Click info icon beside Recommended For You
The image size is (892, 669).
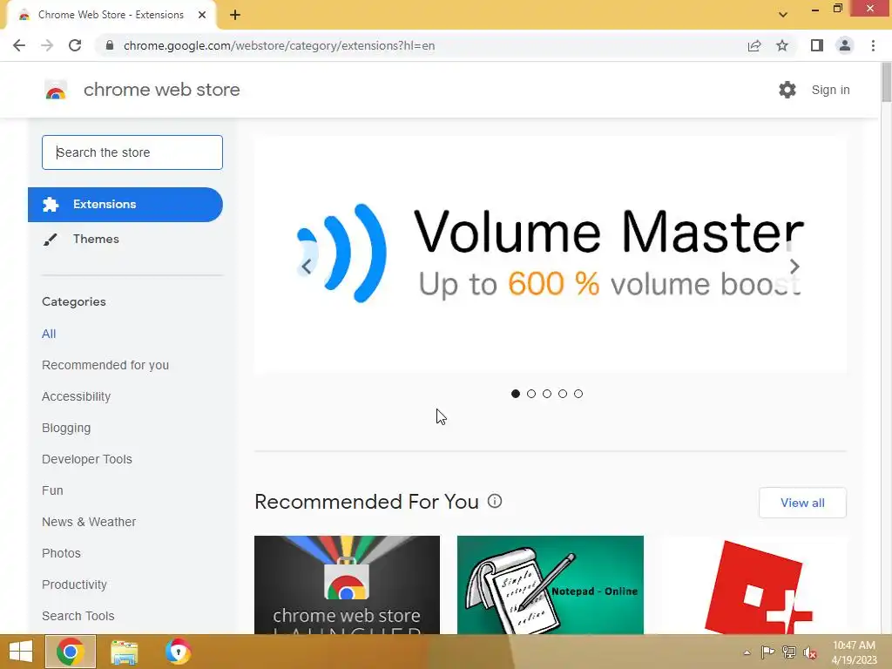point(495,501)
